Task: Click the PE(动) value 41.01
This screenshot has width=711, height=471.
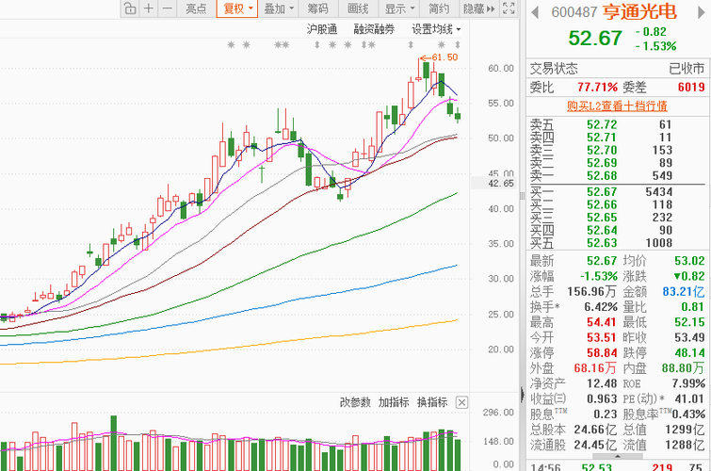Action: pyautogui.click(x=689, y=398)
